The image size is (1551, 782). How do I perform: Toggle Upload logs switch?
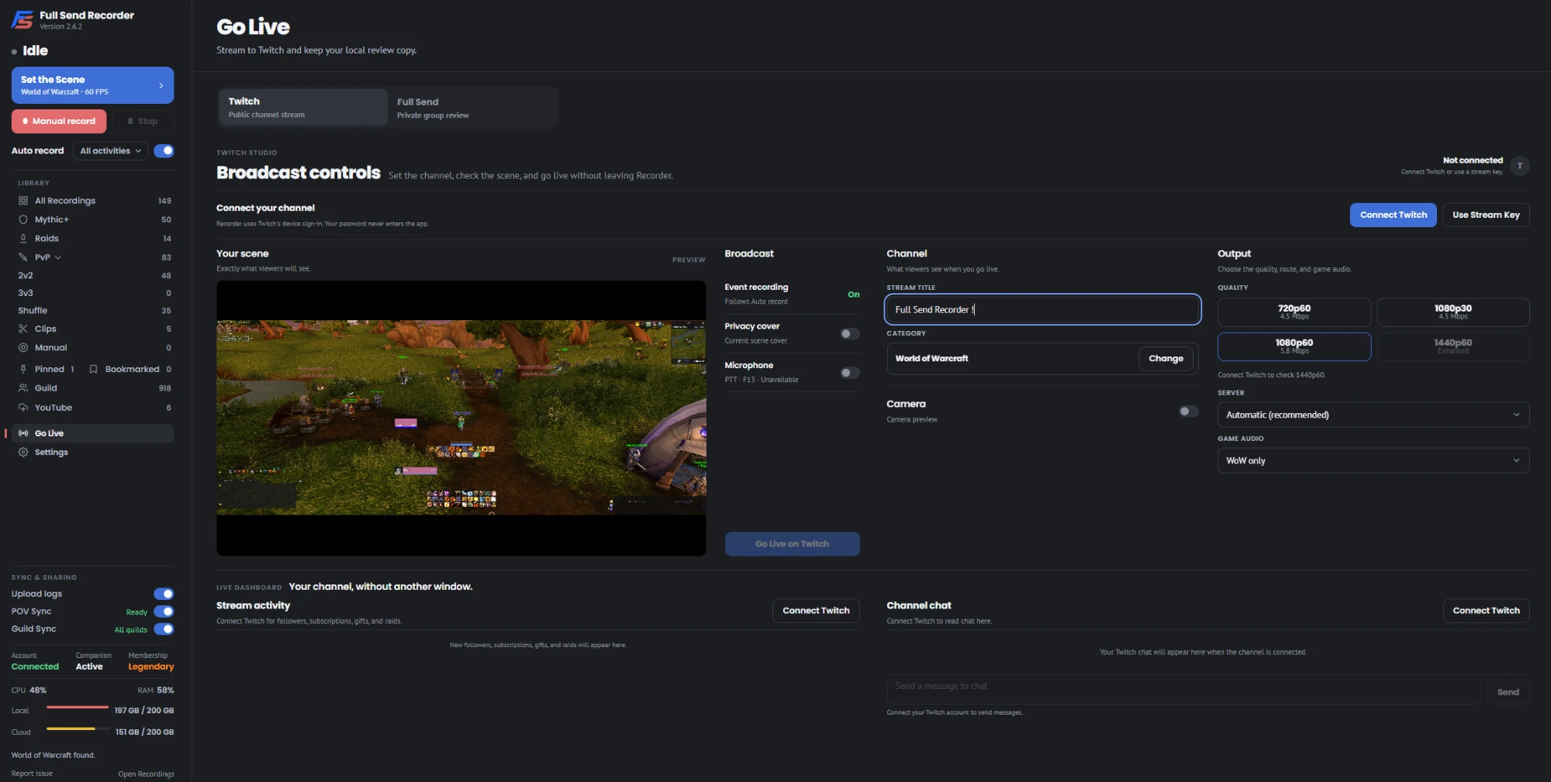pos(164,594)
